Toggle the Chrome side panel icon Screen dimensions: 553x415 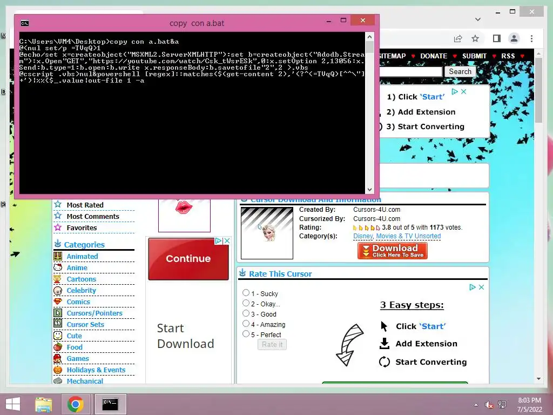pos(497,38)
